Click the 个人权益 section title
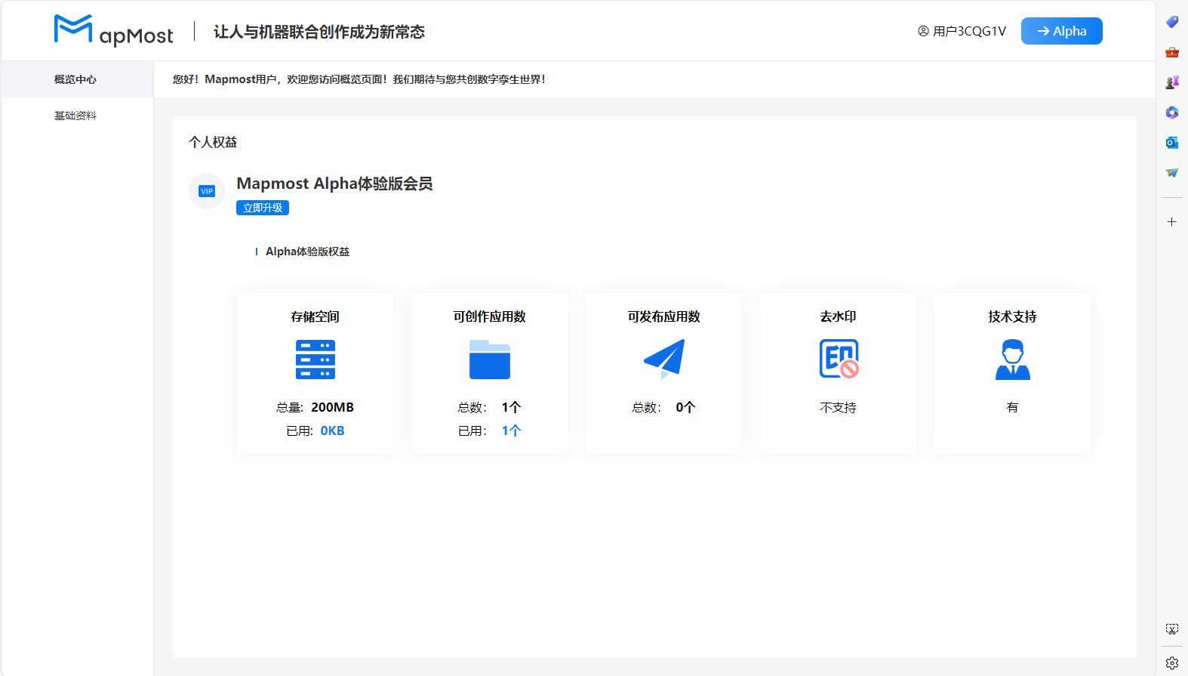The image size is (1188, 676). [213, 142]
